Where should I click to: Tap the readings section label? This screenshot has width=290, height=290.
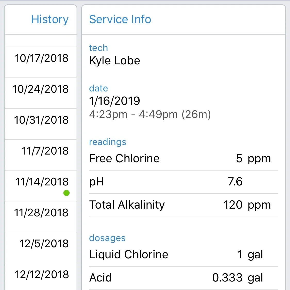click(108, 142)
